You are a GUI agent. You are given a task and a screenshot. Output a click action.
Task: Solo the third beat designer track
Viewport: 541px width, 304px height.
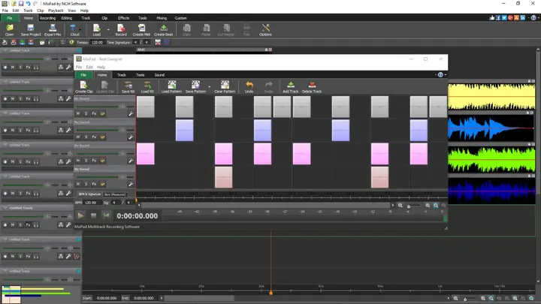point(86,161)
